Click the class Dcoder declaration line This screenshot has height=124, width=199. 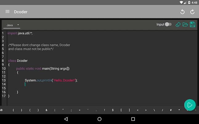pos(18,61)
